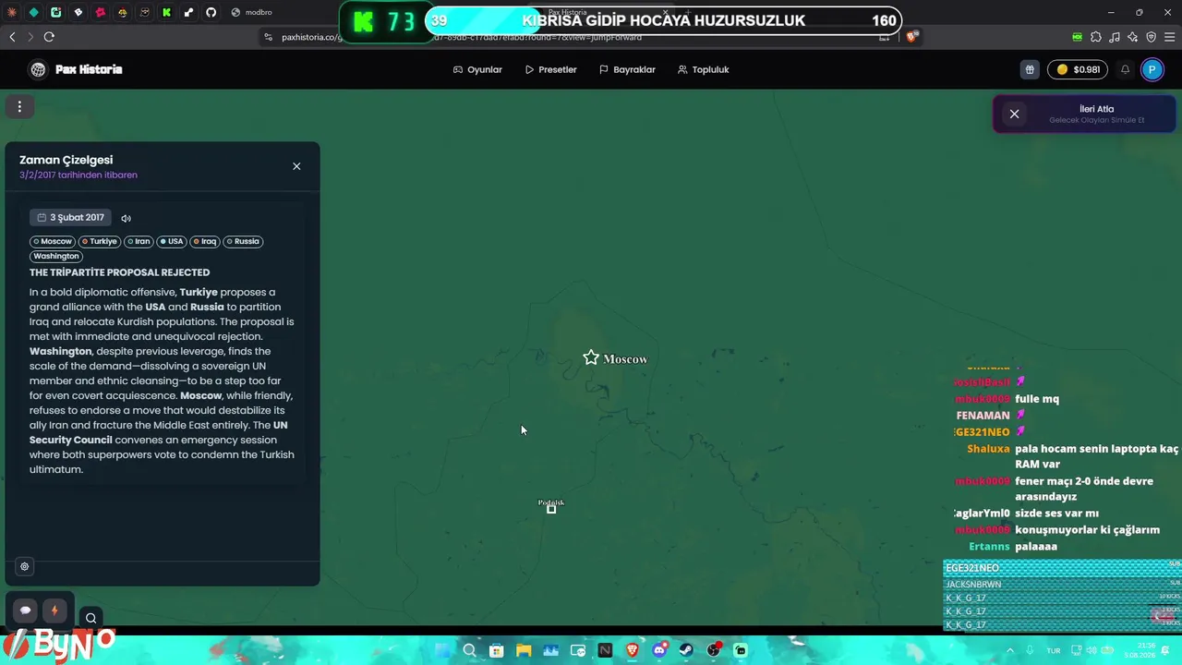
Task: Open the chat bubble panel
Action: tap(26, 611)
